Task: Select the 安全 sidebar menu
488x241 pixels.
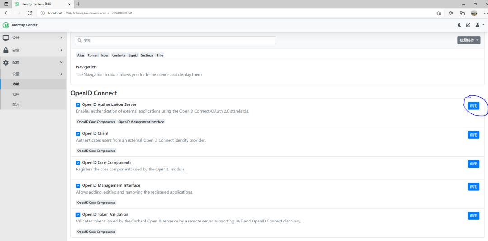Action: [x=33, y=50]
